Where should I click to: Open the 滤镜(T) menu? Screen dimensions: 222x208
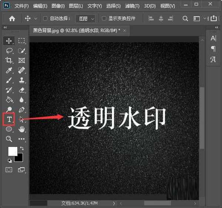click(x=132, y=6)
